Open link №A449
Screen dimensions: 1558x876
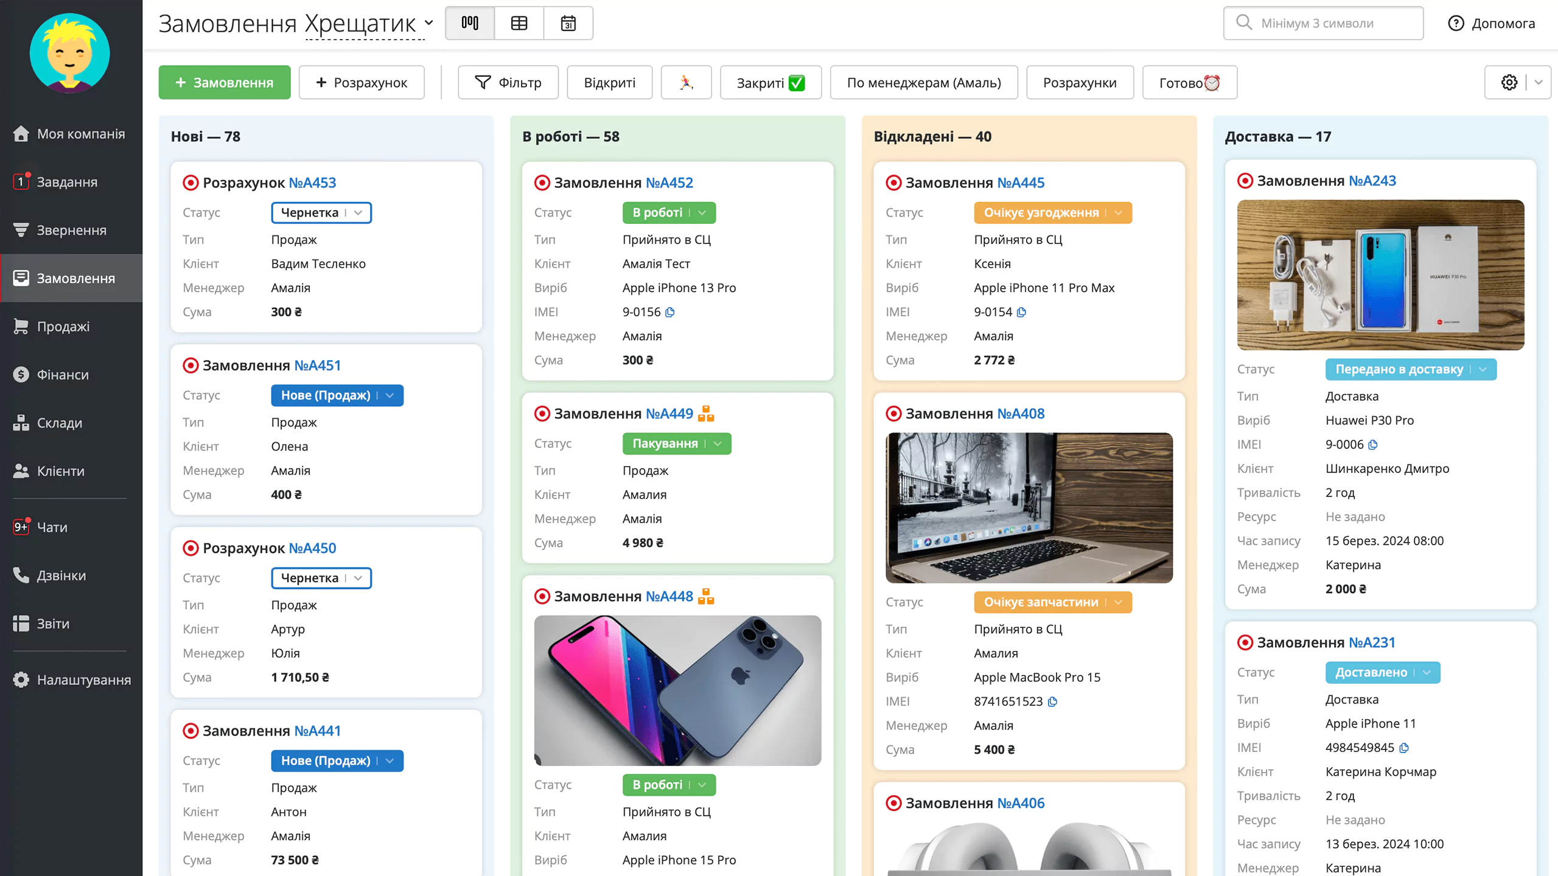click(x=669, y=414)
